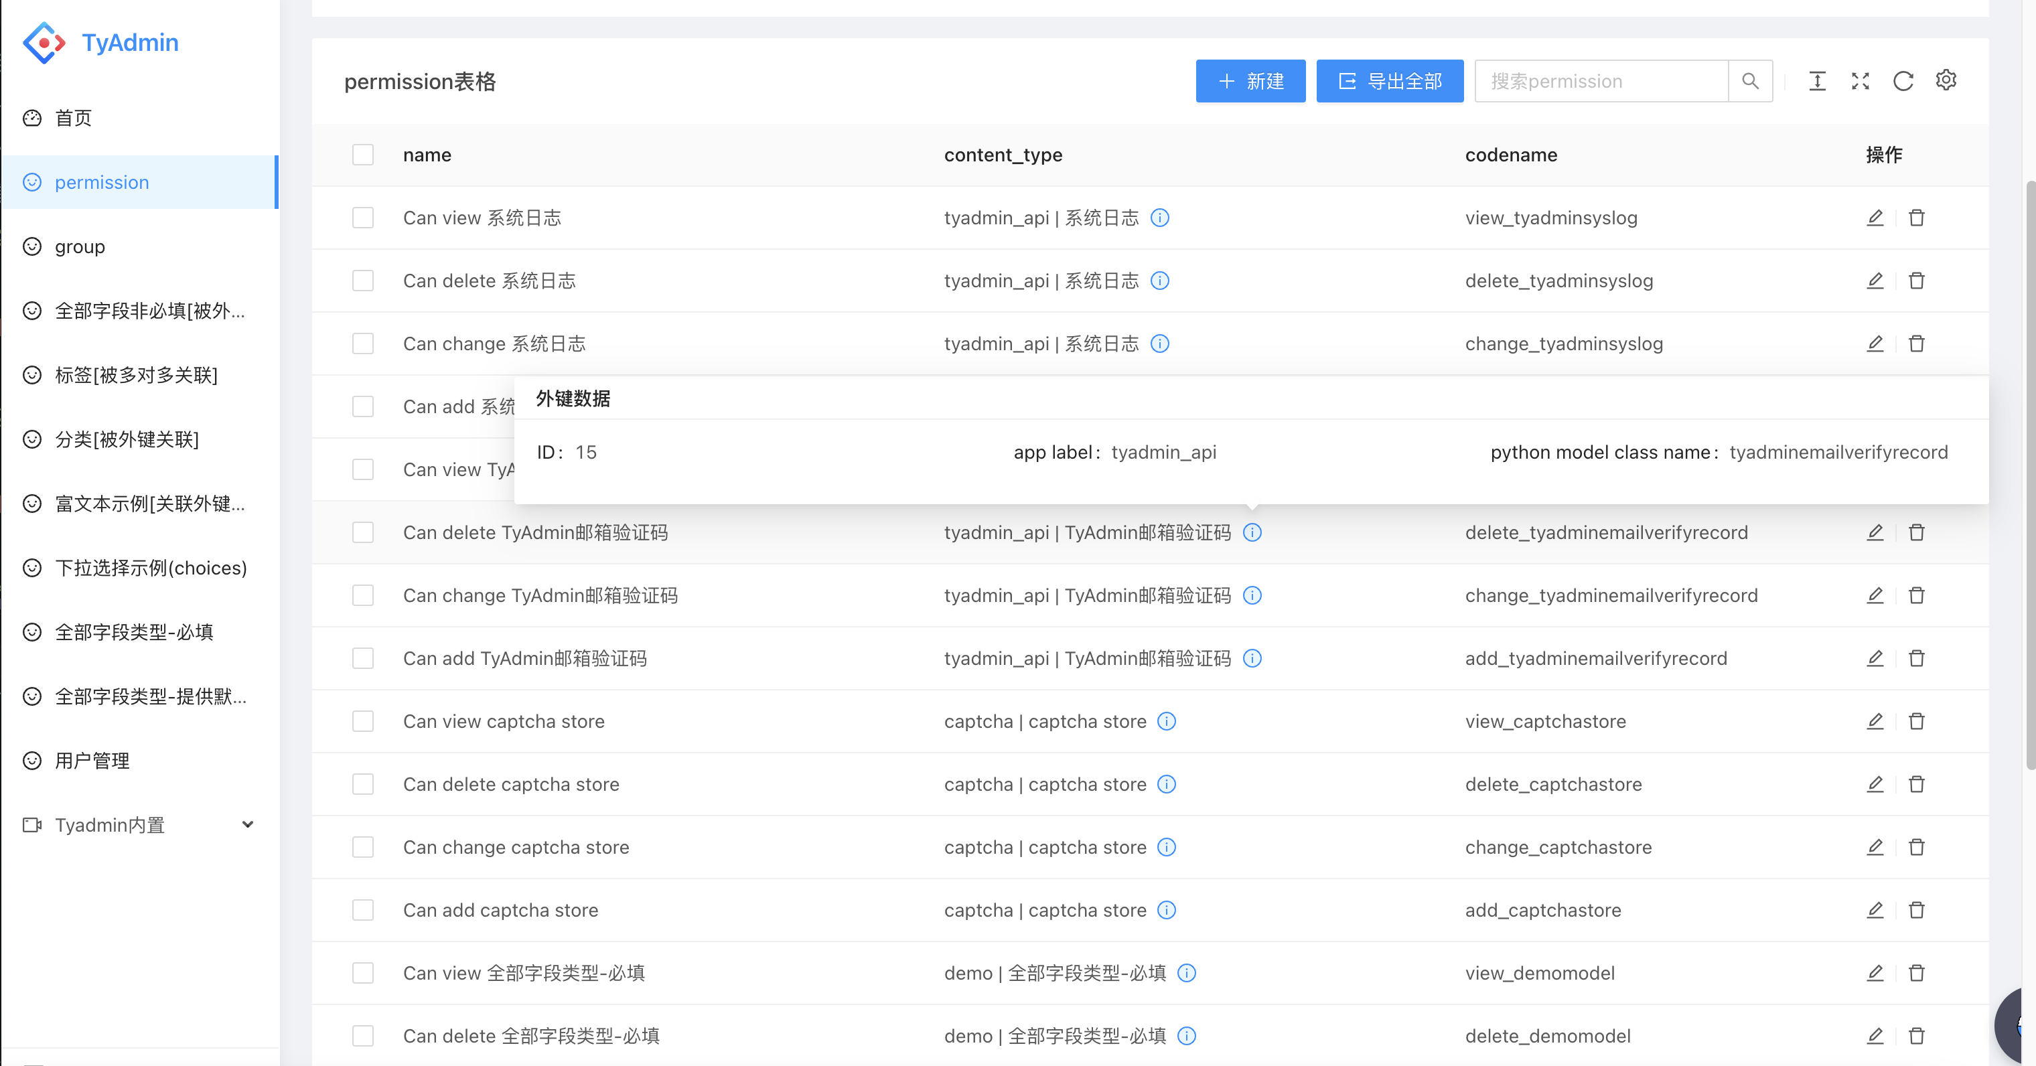The width and height of the screenshot is (2036, 1066).
Task: Open the group menu item
Action: (79, 246)
